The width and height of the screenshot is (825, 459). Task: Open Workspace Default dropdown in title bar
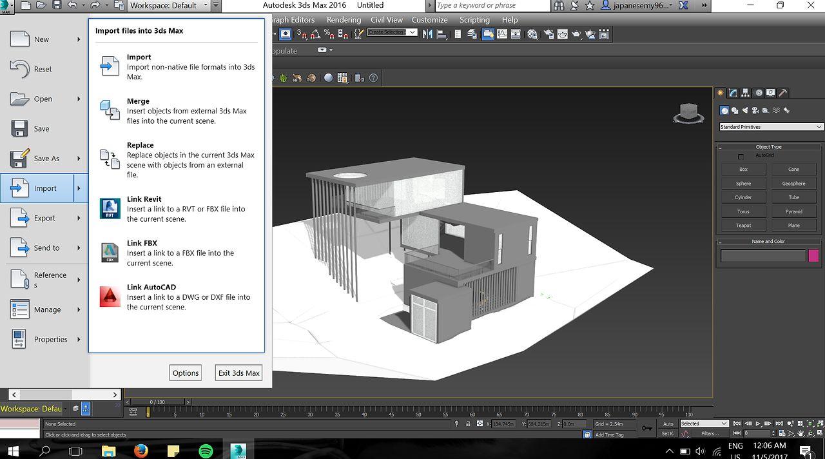click(x=170, y=5)
